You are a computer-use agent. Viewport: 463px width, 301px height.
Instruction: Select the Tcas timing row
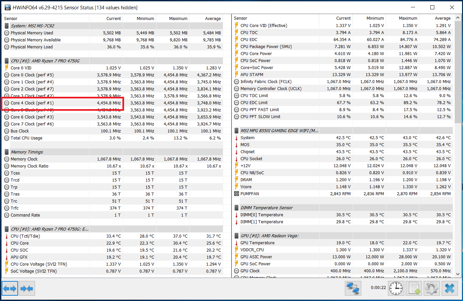click(x=112, y=173)
